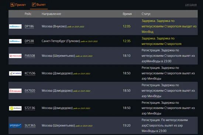Click the 18:50 time for EK7920
203x135 pixels.
pos(127,90)
